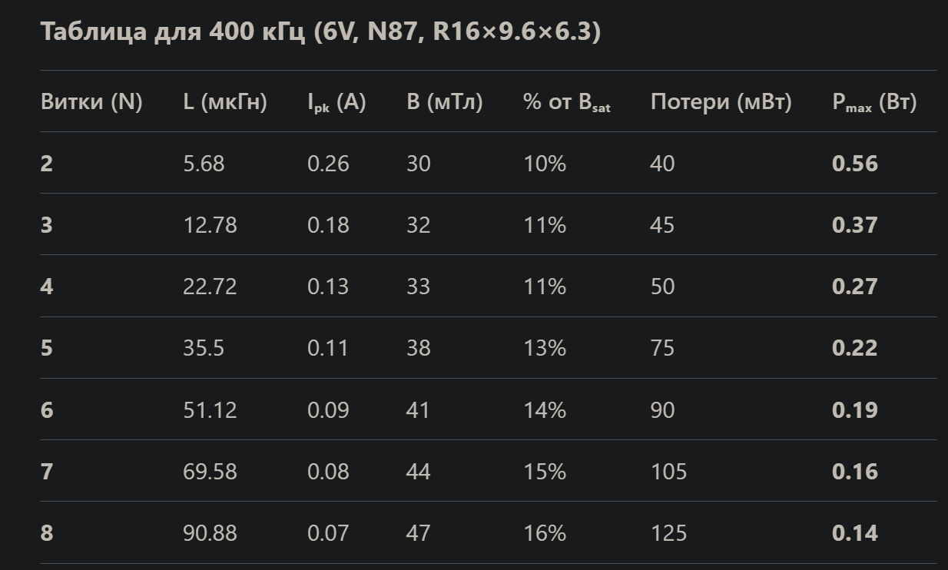The image size is (948, 570).
Task: Select the 13% saturation cell
Action: 545,348
